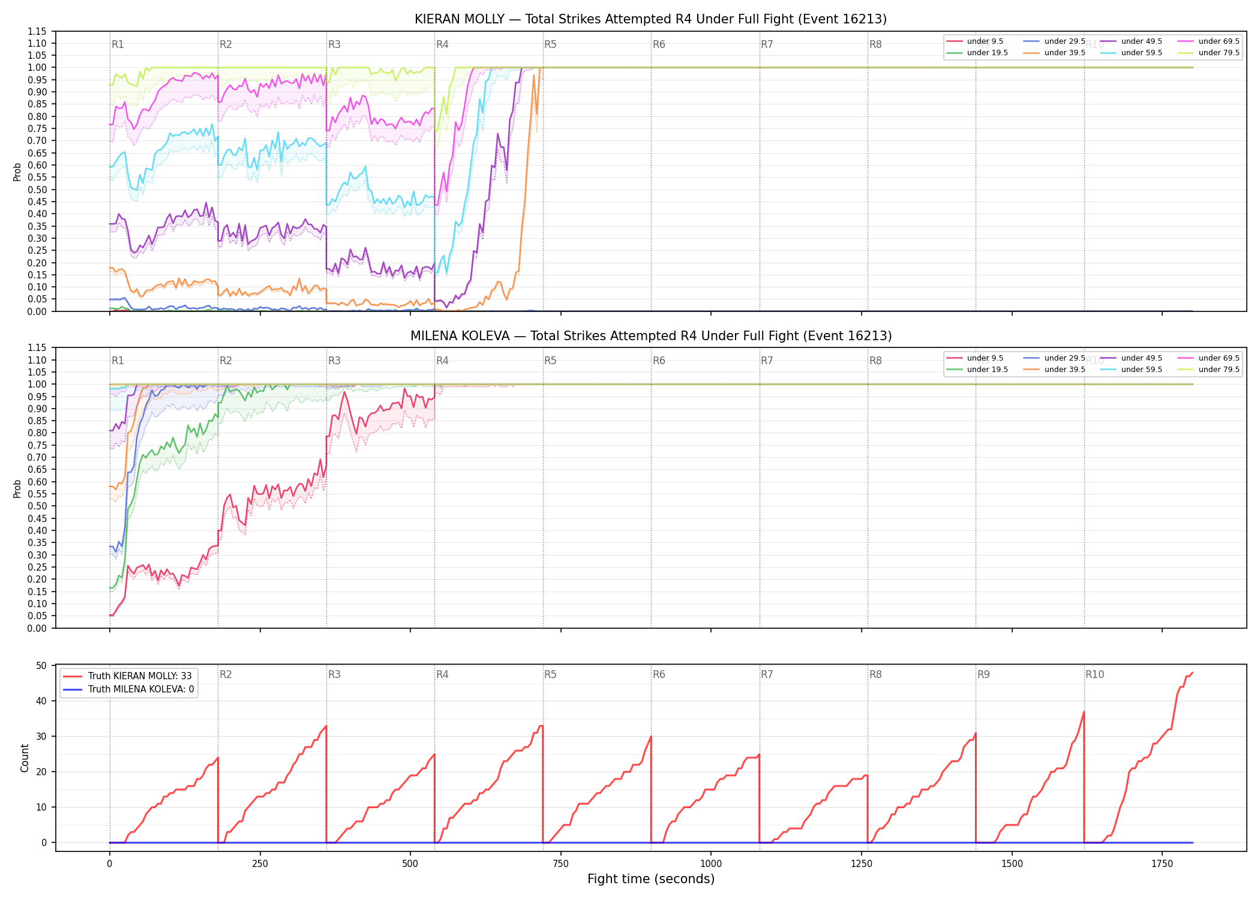Click the 1750 tick label on x-axis
This screenshot has height=900, width=1260.
(x=1162, y=864)
